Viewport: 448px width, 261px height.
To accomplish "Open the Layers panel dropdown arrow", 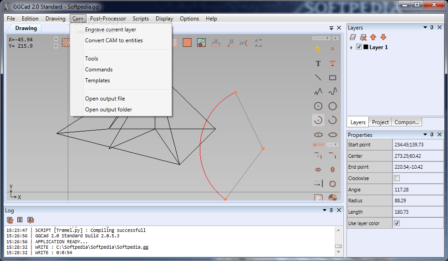I will 425,27.
